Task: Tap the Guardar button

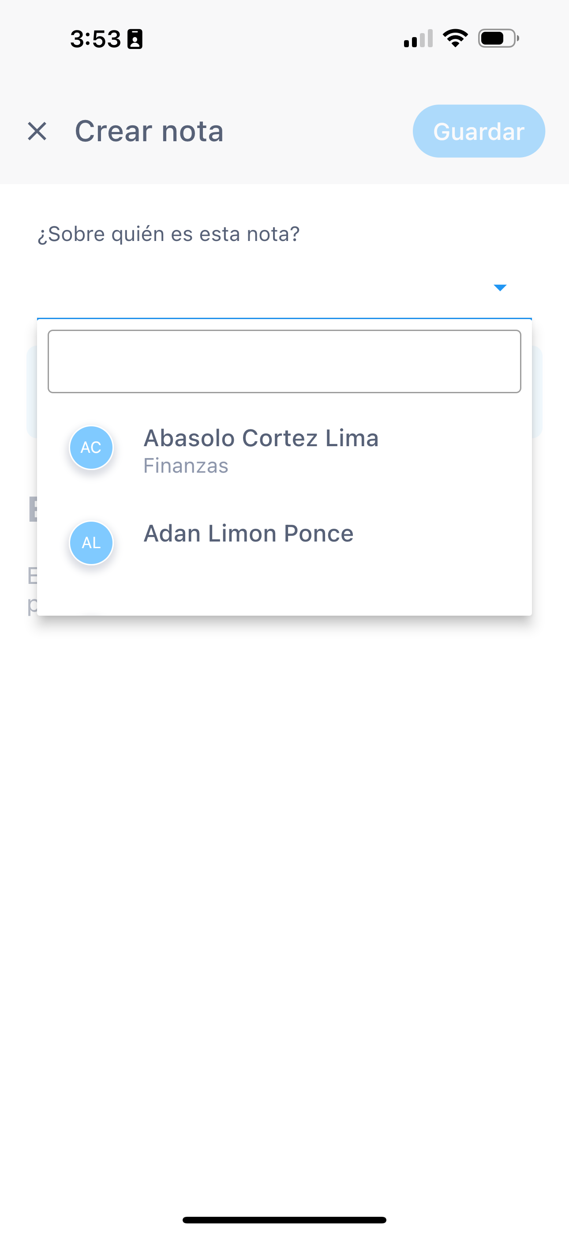Action: click(x=479, y=131)
